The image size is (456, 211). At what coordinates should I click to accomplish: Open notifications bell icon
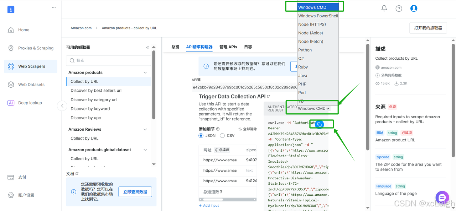tap(384, 8)
